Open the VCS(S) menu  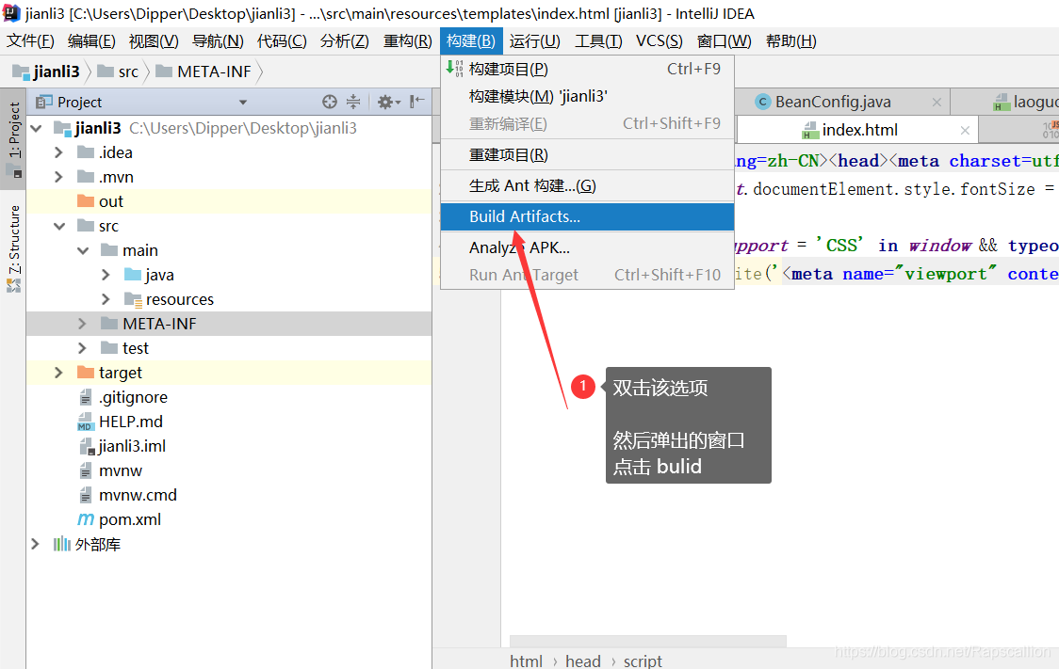pos(660,41)
